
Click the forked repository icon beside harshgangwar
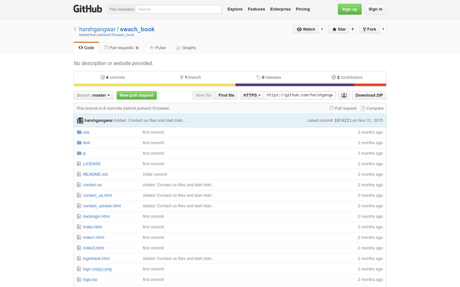[x=75, y=29]
